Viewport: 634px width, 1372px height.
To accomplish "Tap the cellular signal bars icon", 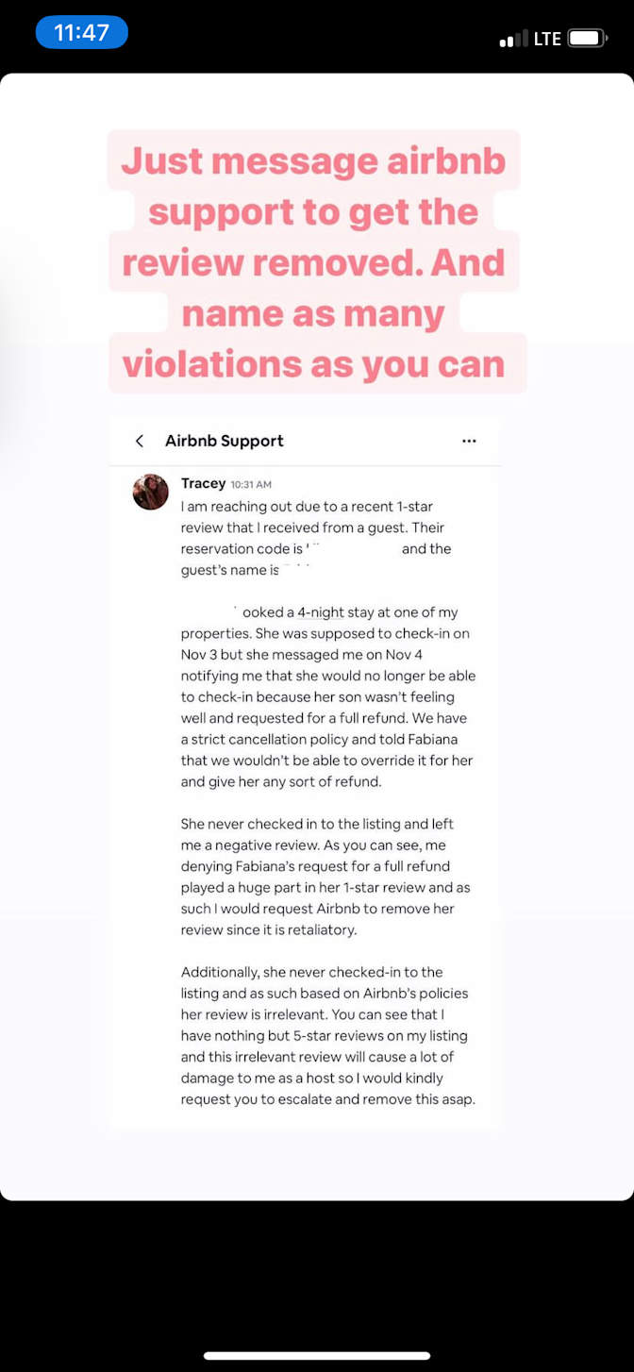I will (513, 40).
